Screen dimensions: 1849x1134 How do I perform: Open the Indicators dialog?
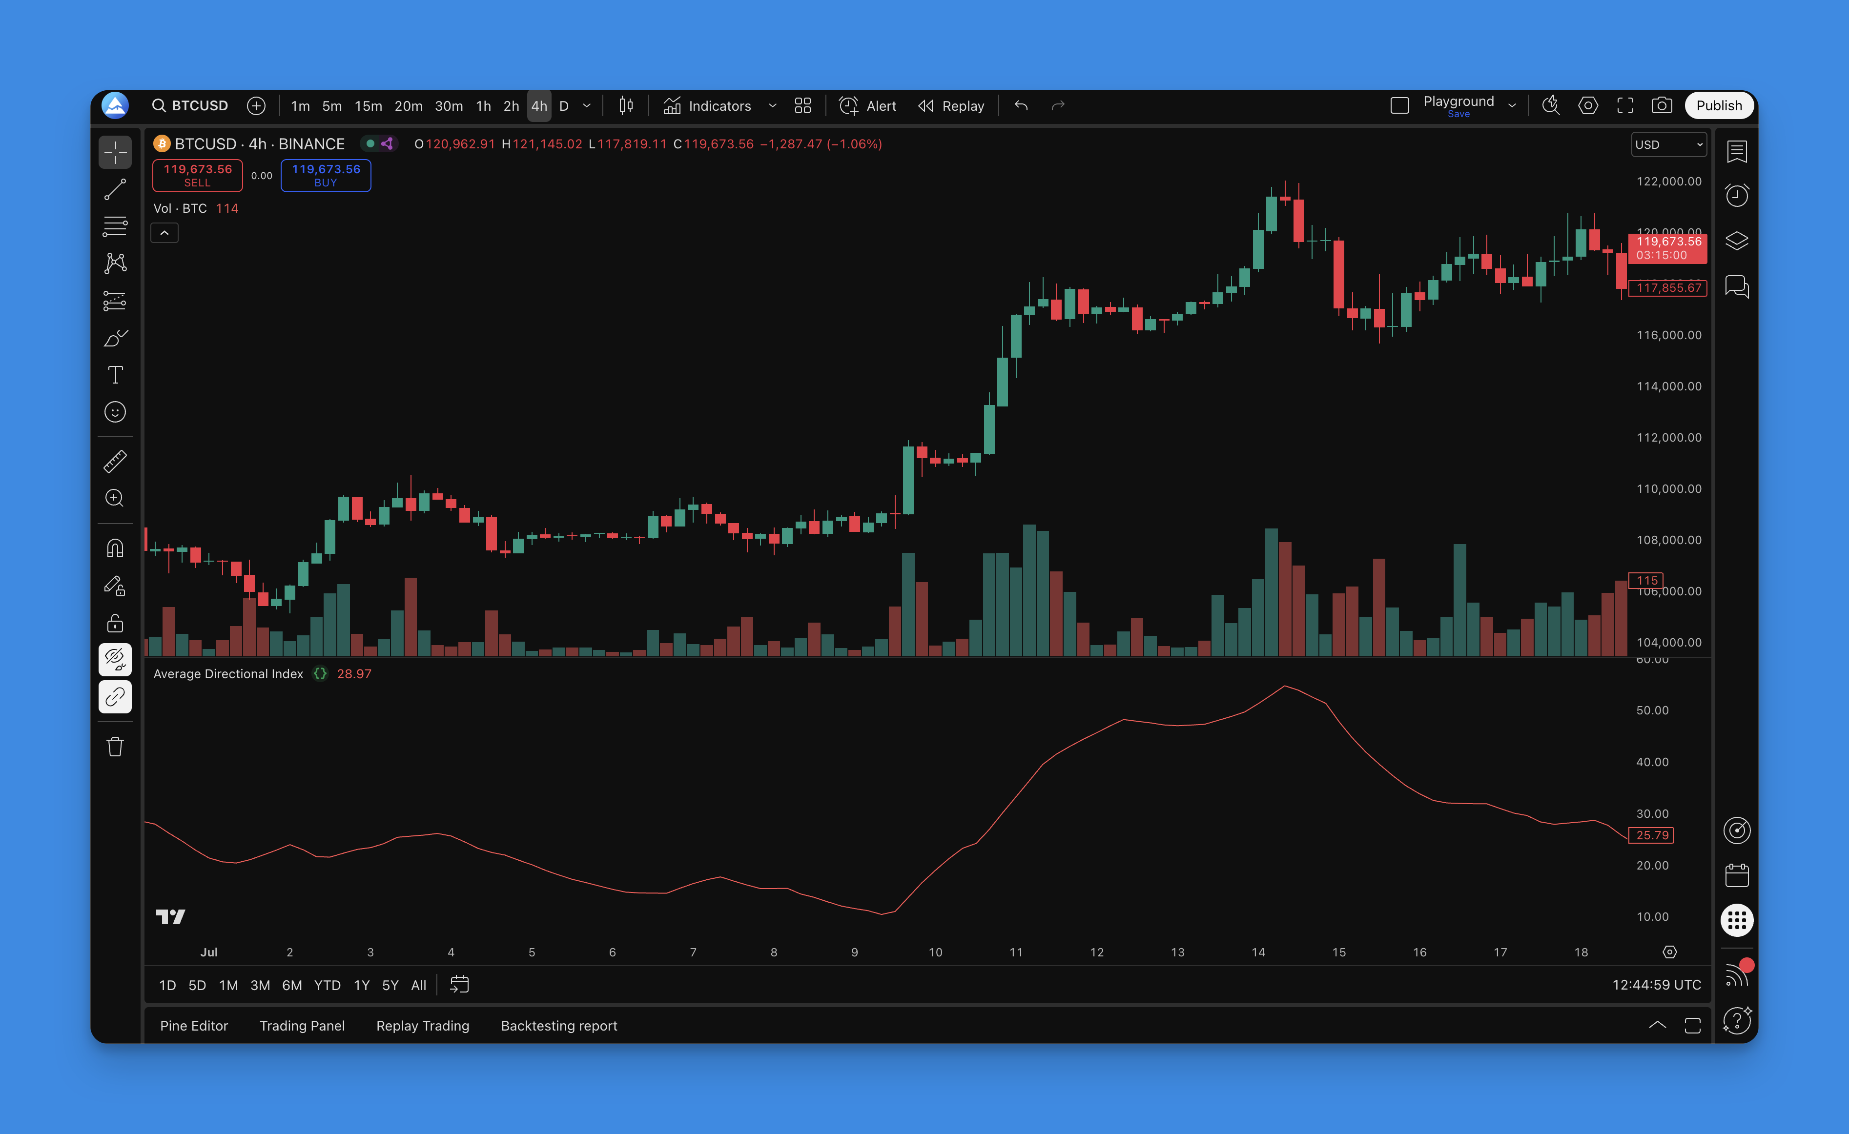click(x=707, y=106)
